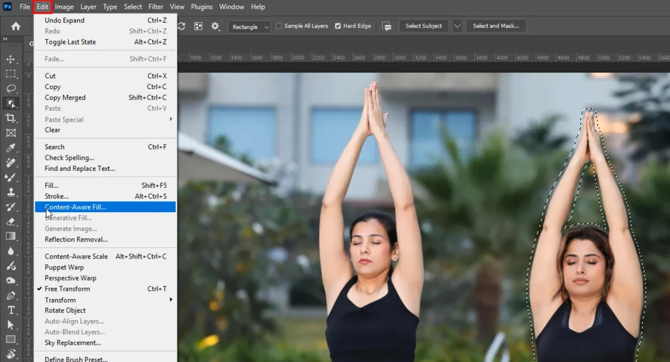The image size is (670, 362).
Task: Choose Find and Replace Text...
Action: 105,168
